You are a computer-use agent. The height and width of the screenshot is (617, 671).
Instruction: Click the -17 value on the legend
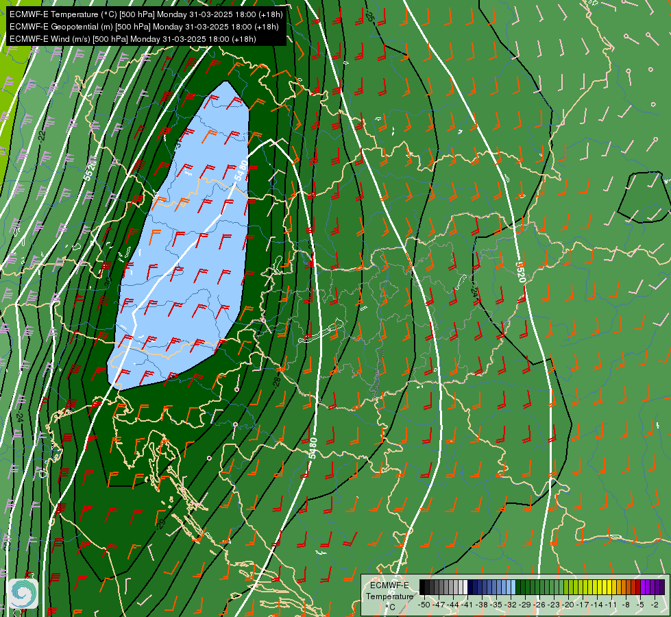[583, 605]
